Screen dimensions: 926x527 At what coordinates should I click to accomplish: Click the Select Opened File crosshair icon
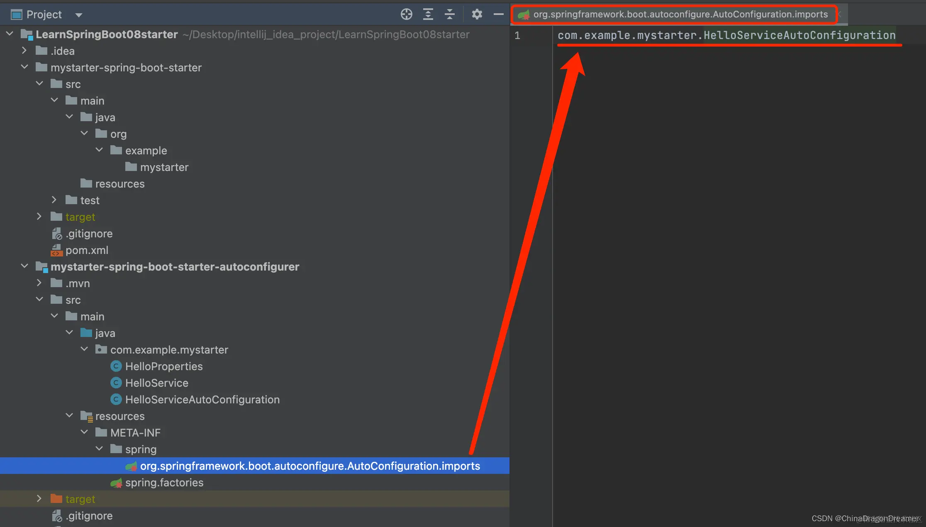point(406,15)
